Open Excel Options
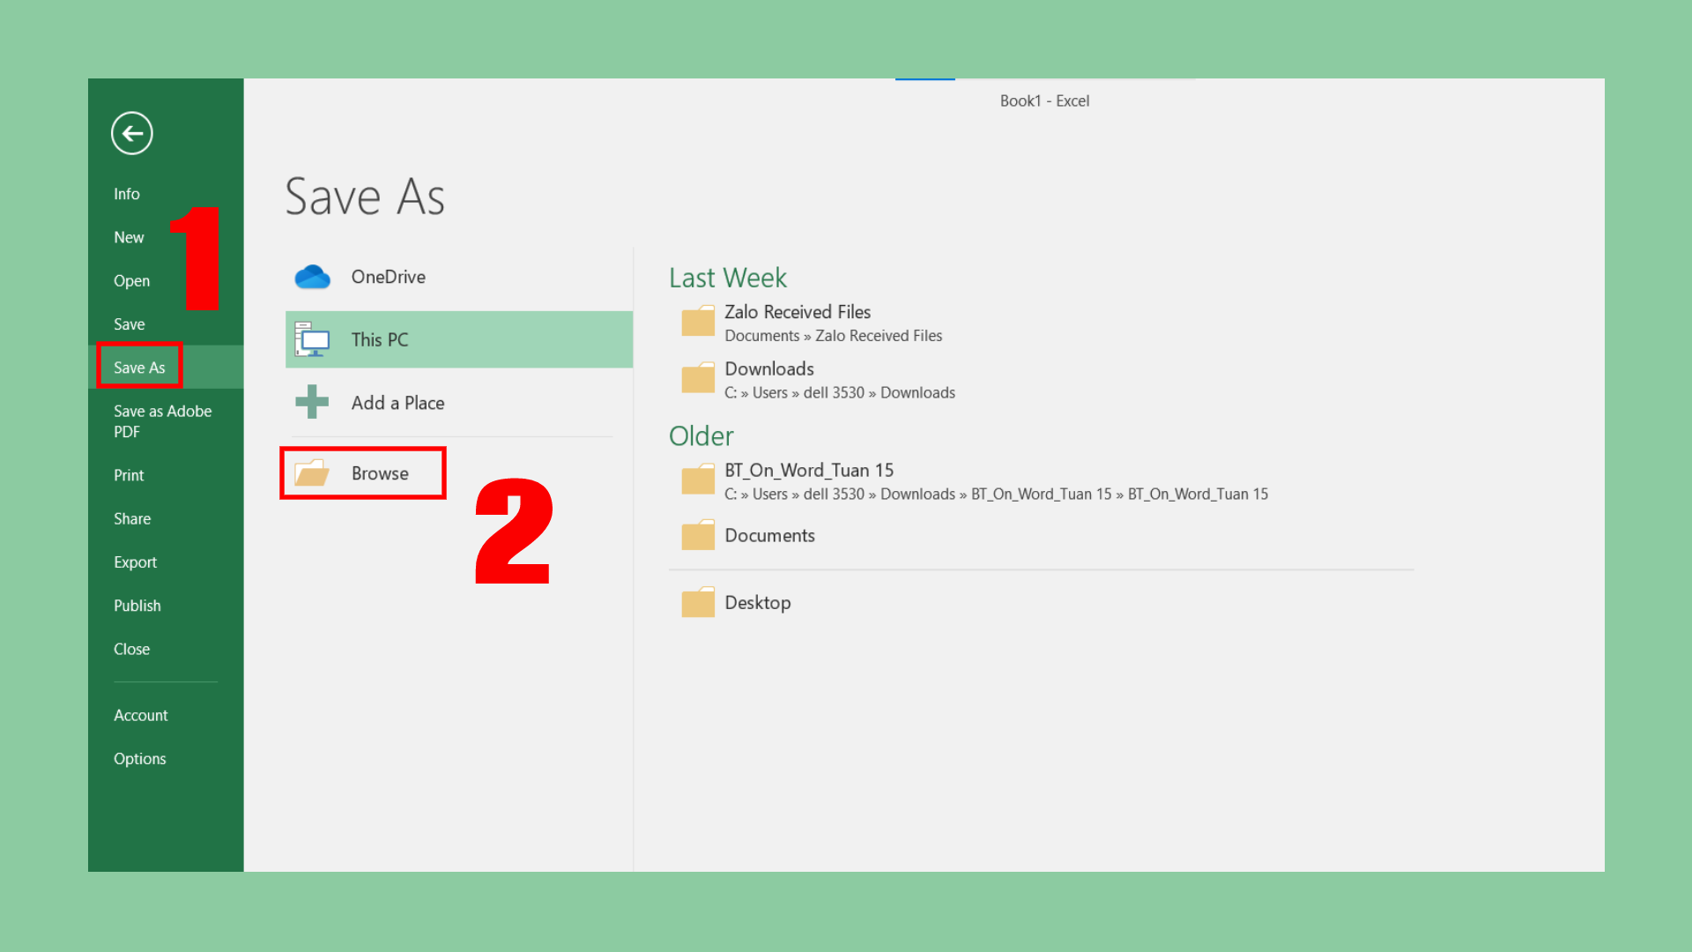Image resolution: width=1692 pixels, height=952 pixels. [139, 759]
